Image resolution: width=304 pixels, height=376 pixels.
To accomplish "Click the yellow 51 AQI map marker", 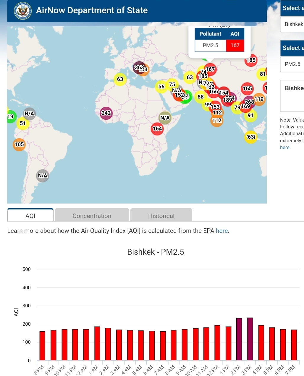I will point(23,123).
